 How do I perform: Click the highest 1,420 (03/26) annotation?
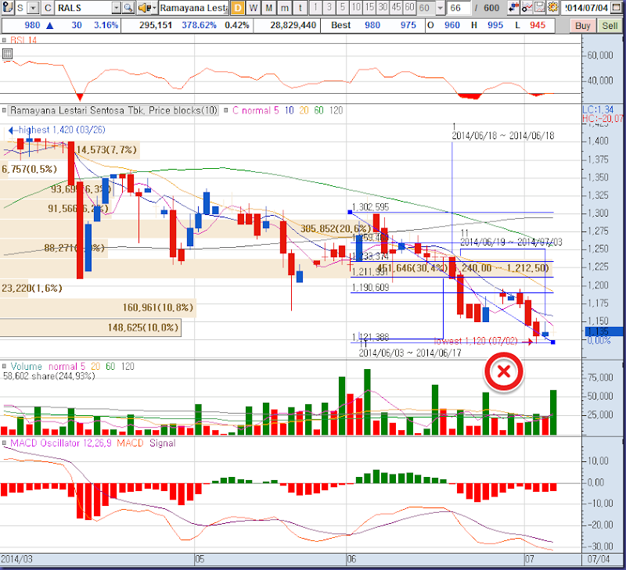pyautogui.click(x=57, y=130)
